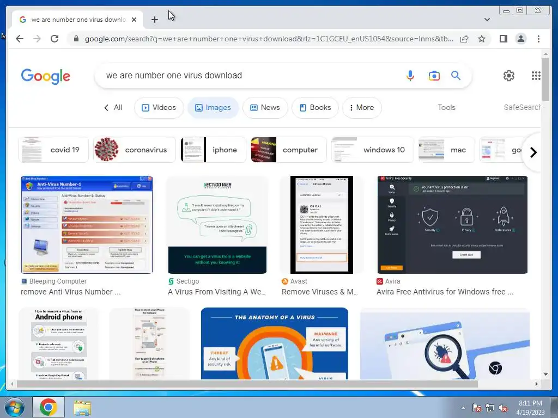Open 'remove Anti-Virus Number' result title
558x418 pixels.
click(x=70, y=292)
